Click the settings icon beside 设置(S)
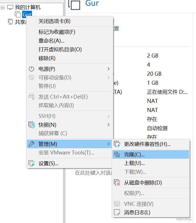The image size is (196, 223). pos(31,163)
